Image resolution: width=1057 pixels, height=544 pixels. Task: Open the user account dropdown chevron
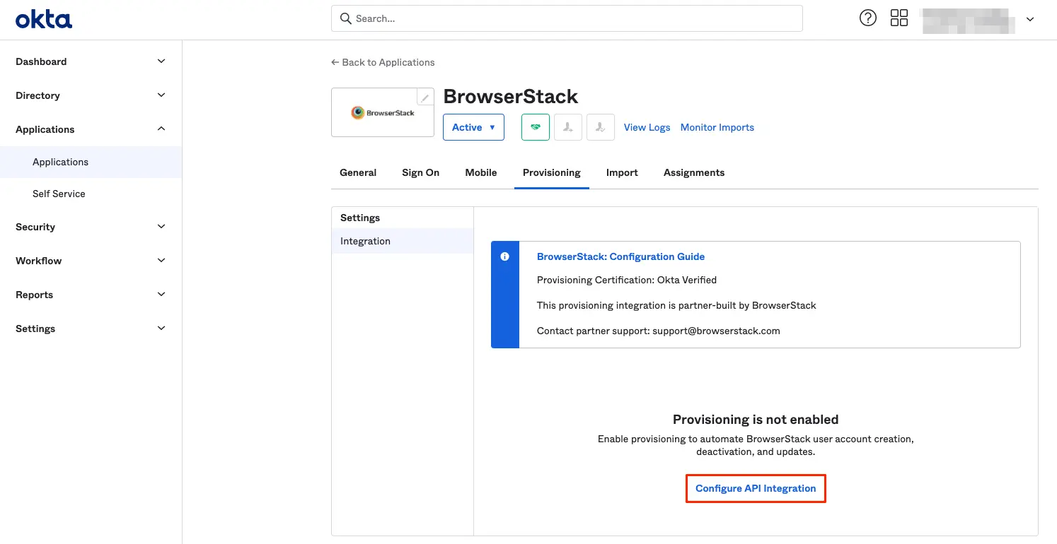(1030, 20)
